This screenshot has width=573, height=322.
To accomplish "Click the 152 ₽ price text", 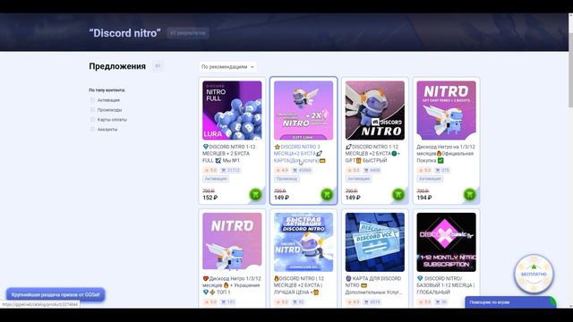I will [210, 198].
